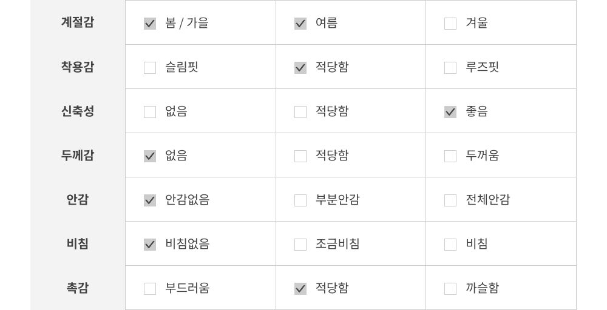Check the 겨울 season checkbox
Screen dimensions: 607x310
(x=450, y=24)
